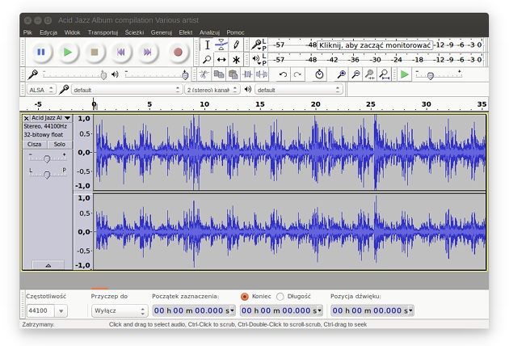Open the 2 (stereo) channels dropdown

[x=212, y=90]
